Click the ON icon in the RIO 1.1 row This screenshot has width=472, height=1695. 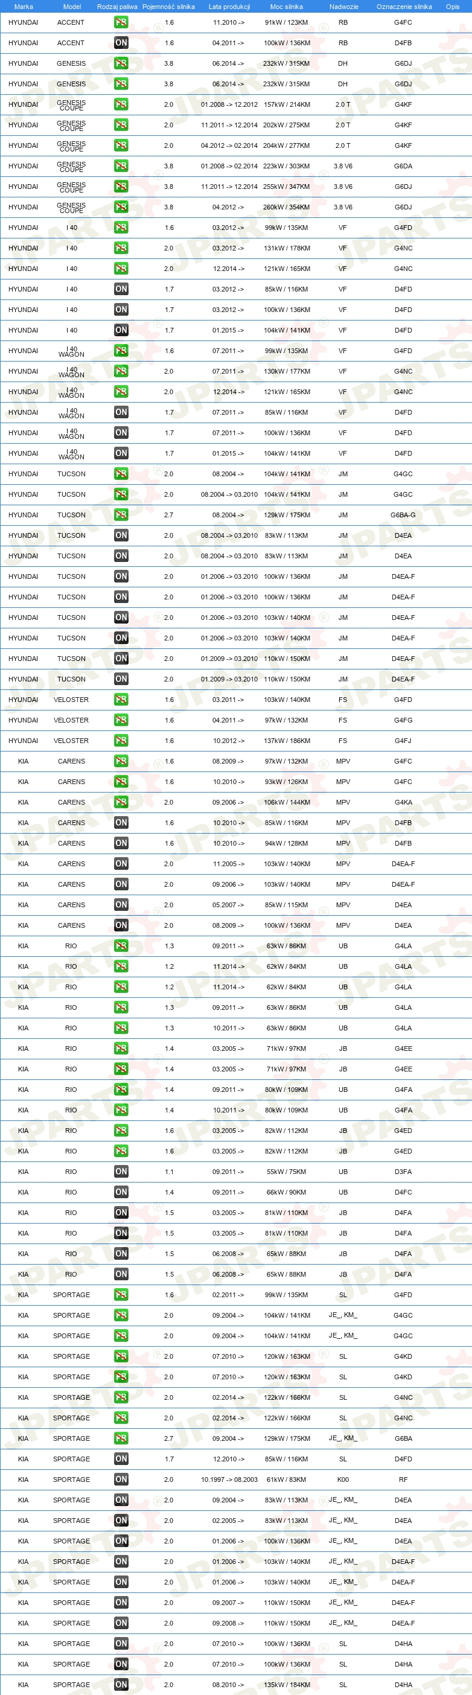tap(121, 1172)
